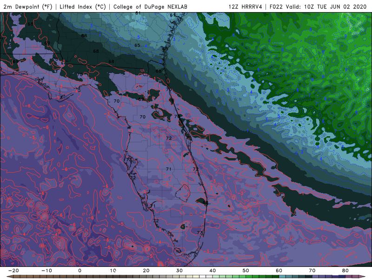Screen dimensions: 372x279
Task: Click the "Lifted Index (°C)" title text
Action: tap(83, 7)
